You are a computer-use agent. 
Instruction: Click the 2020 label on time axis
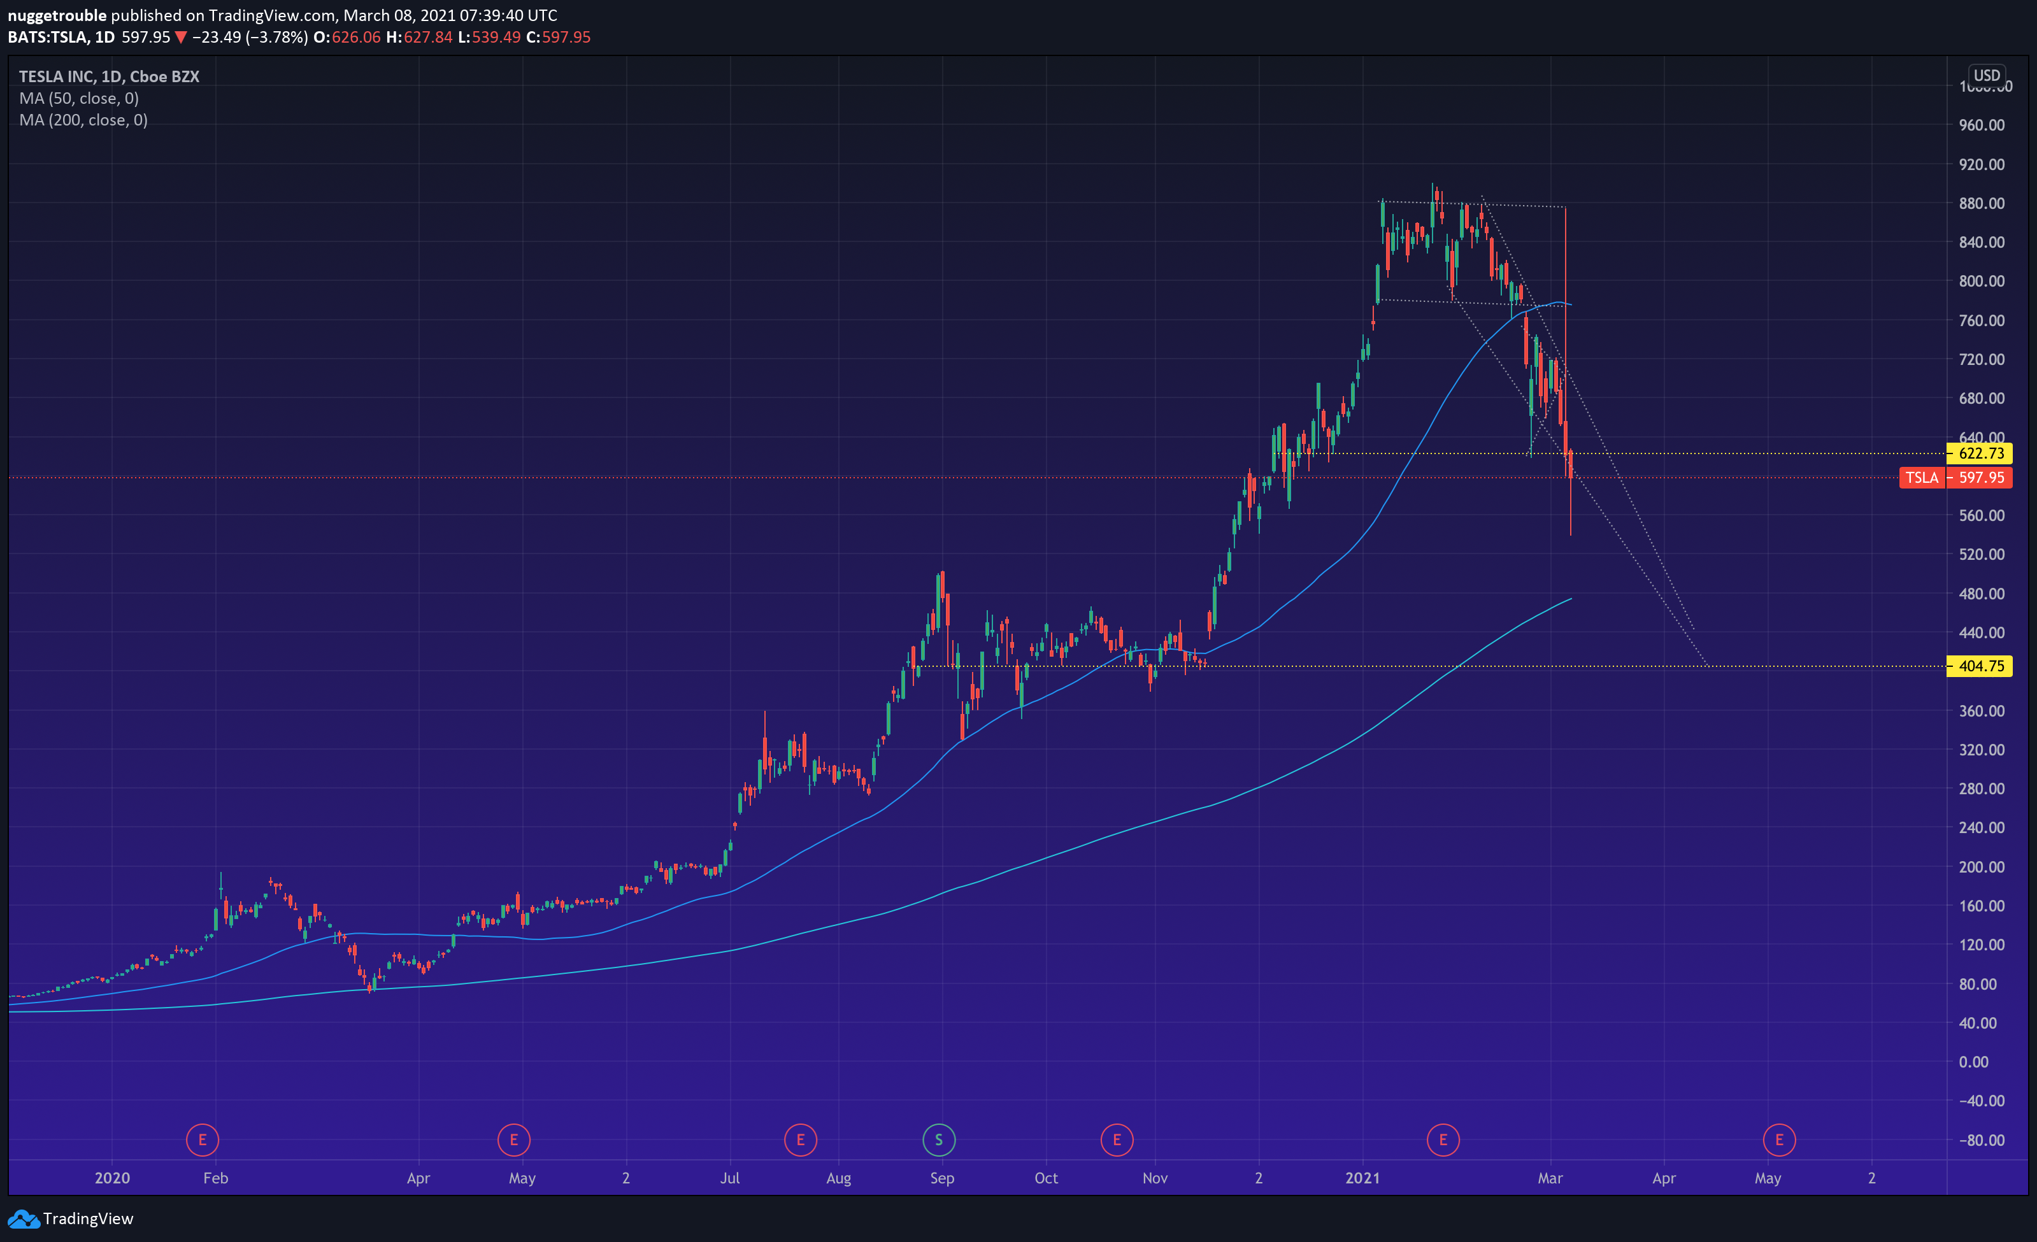pyautogui.click(x=113, y=1178)
